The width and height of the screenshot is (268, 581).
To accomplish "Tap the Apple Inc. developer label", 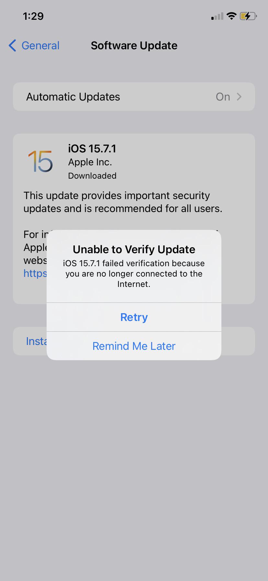I will [90, 162].
